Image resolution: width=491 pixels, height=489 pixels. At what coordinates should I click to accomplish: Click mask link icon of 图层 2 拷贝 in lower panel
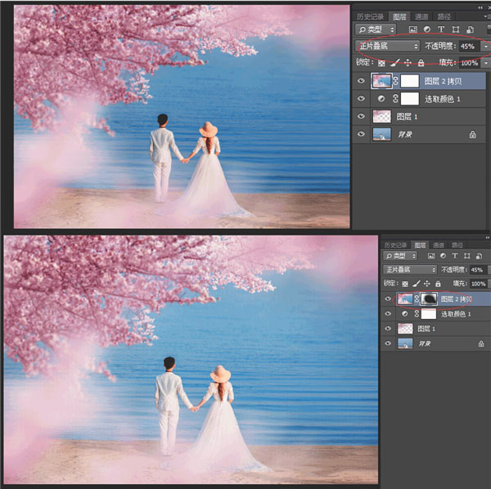click(417, 298)
